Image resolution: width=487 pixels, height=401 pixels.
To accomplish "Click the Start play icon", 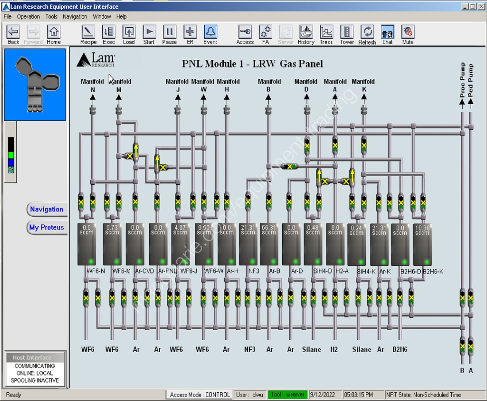I will [x=149, y=35].
